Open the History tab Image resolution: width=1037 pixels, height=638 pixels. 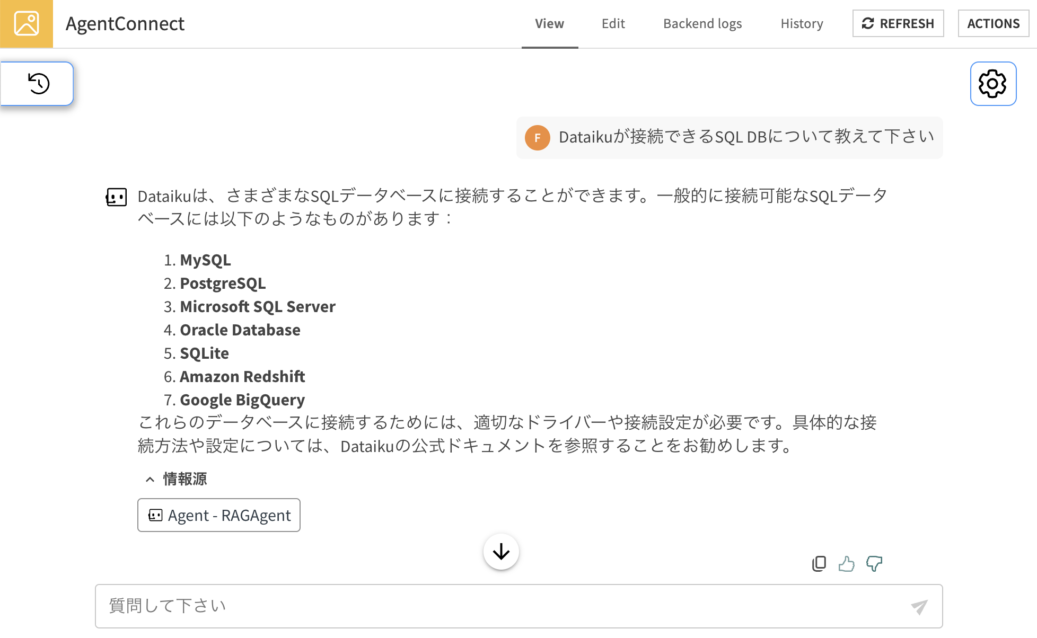pos(802,24)
